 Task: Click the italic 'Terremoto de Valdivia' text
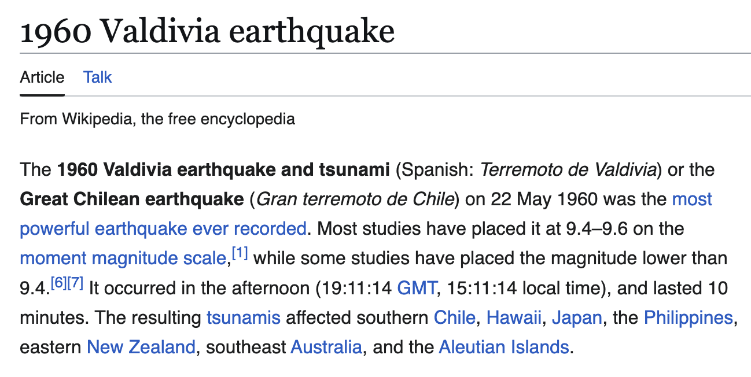569,170
